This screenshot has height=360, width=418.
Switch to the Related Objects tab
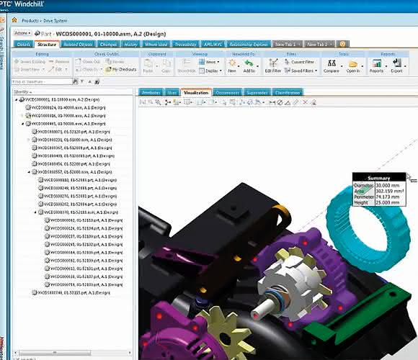click(x=78, y=44)
